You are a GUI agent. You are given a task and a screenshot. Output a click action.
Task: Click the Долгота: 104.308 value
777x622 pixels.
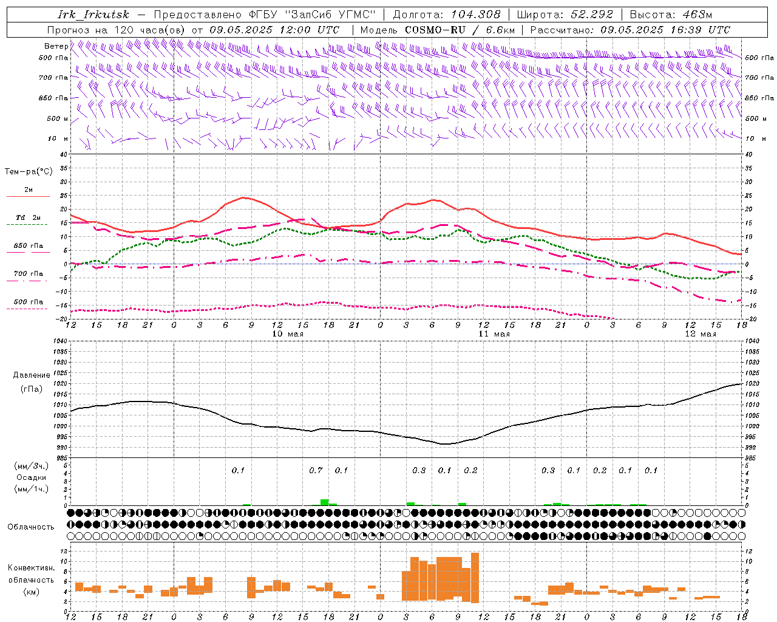click(x=447, y=15)
